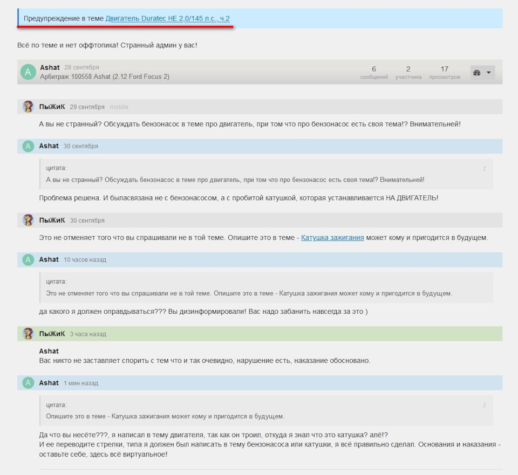The width and height of the screenshot is (518, 475).
Task: Open Ashat username on 10 часов назад post
Action: coord(49,259)
